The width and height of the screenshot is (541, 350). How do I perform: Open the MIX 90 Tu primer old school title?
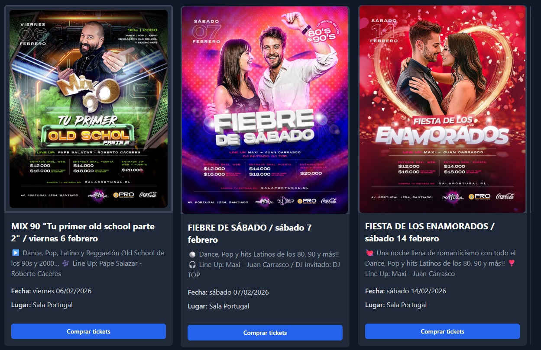[83, 232]
